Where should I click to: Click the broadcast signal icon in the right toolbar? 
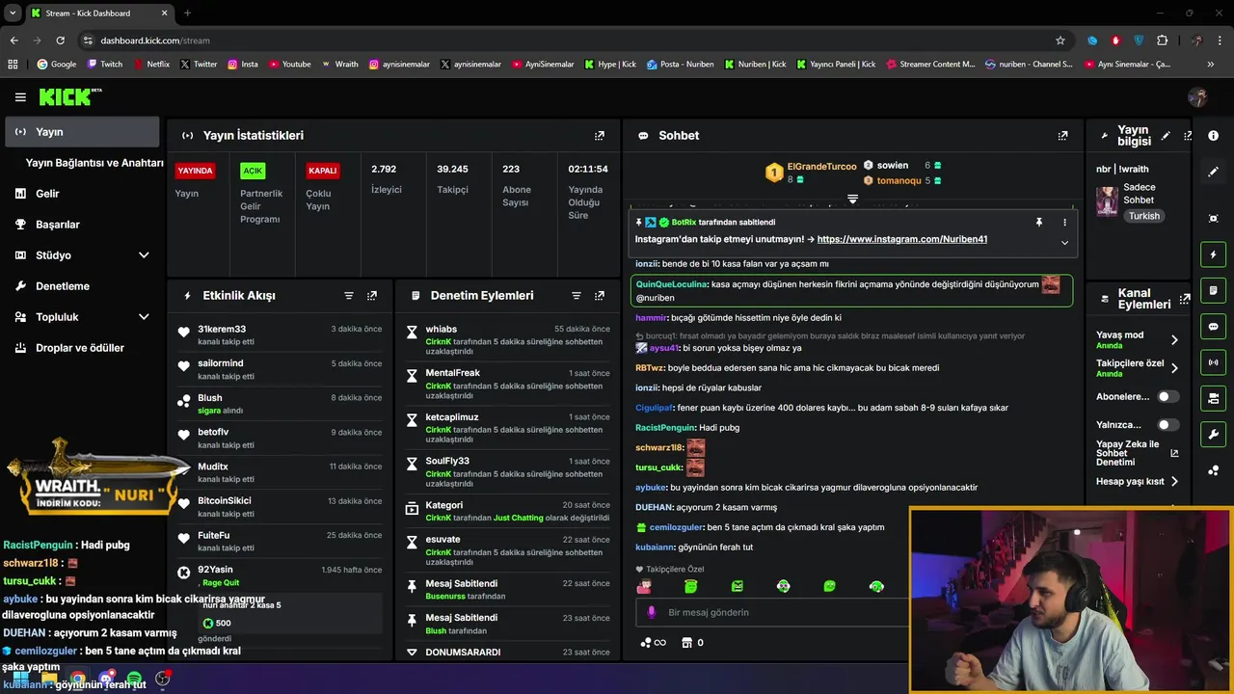pyautogui.click(x=1214, y=362)
